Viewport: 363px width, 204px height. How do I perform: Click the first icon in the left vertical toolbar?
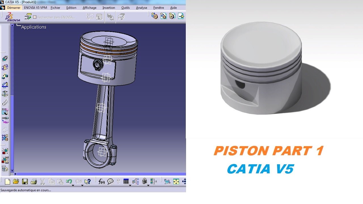pos(5,59)
